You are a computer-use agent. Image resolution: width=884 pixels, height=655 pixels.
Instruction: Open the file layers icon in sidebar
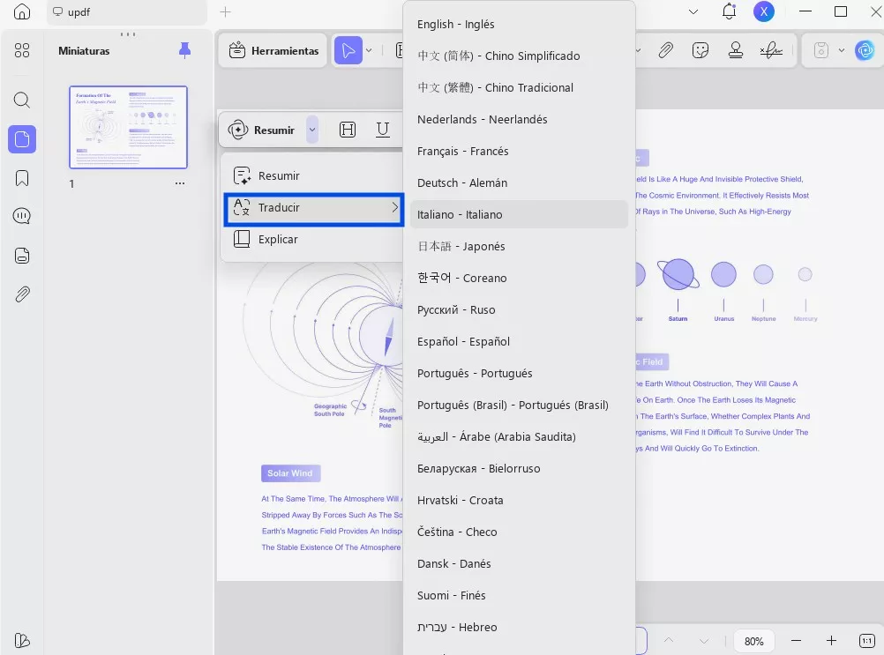(22, 256)
